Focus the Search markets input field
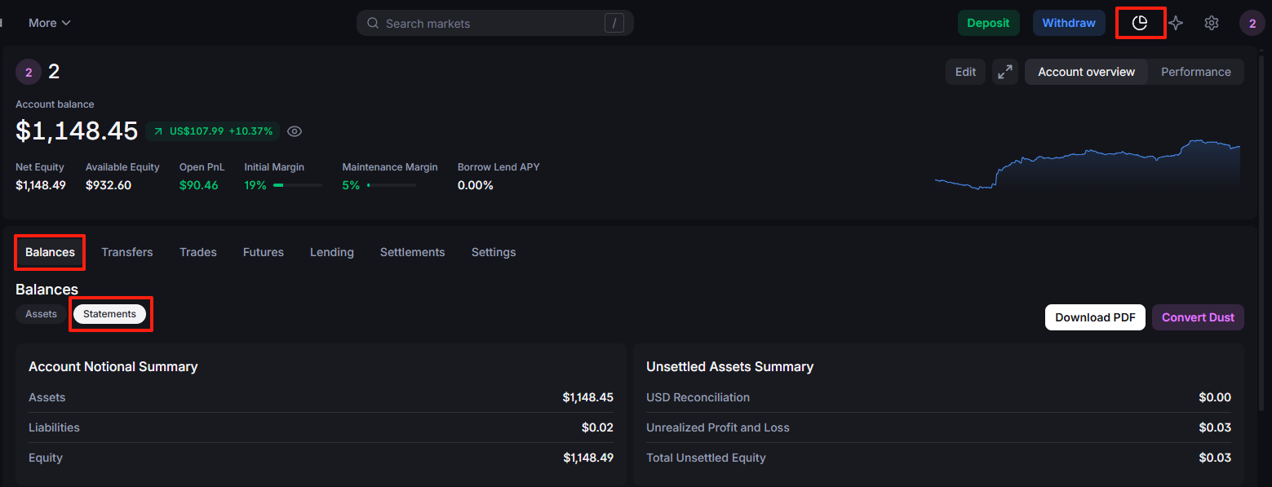 pyautogui.click(x=490, y=23)
